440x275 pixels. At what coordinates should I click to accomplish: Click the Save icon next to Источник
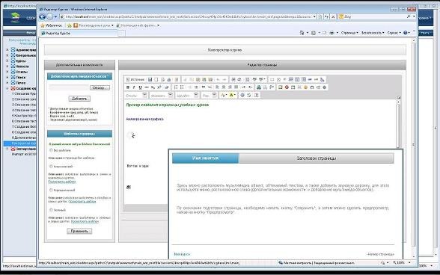pos(150,80)
